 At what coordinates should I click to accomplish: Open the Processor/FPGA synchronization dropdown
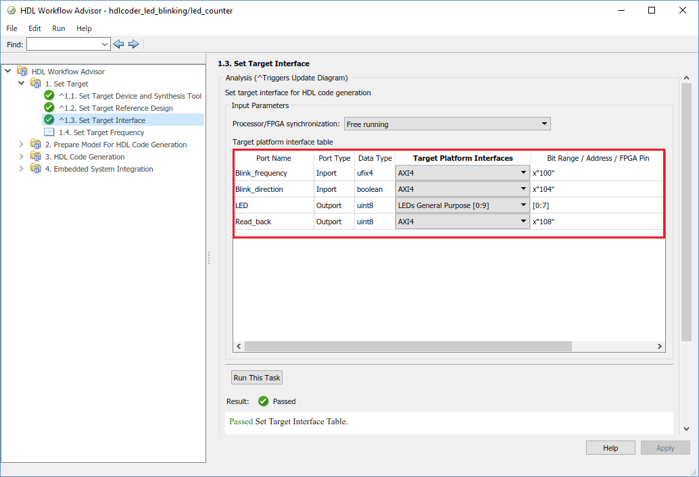coord(447,124)
